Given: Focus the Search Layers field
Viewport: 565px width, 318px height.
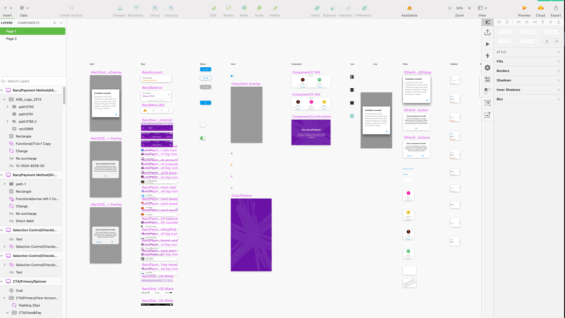Looking at the screenshot, I should coord(33,81).
